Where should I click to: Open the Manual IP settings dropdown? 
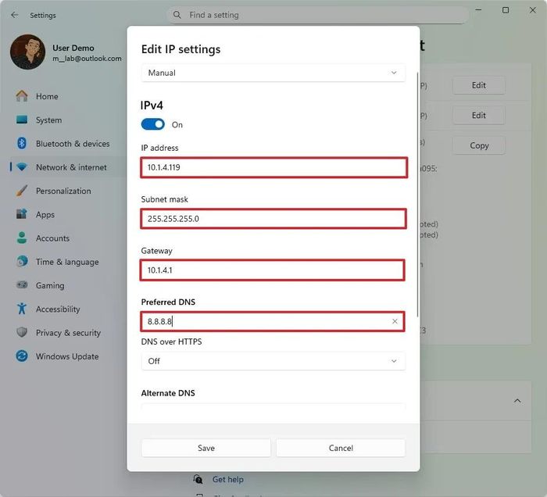point(273,73)
